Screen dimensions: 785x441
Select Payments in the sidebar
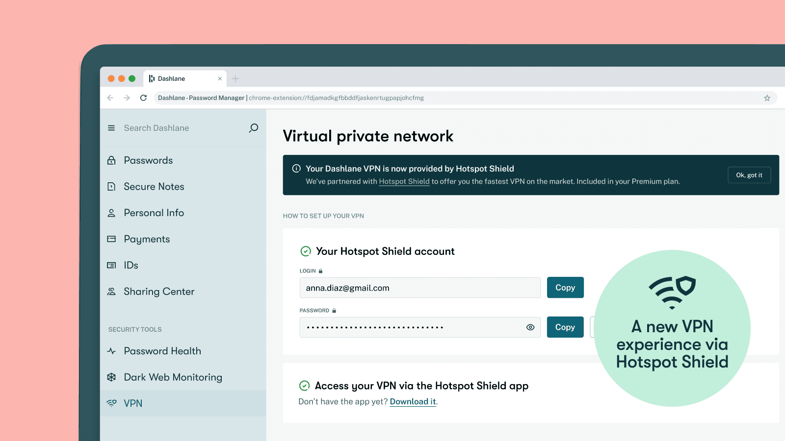[x=147, y=239]
